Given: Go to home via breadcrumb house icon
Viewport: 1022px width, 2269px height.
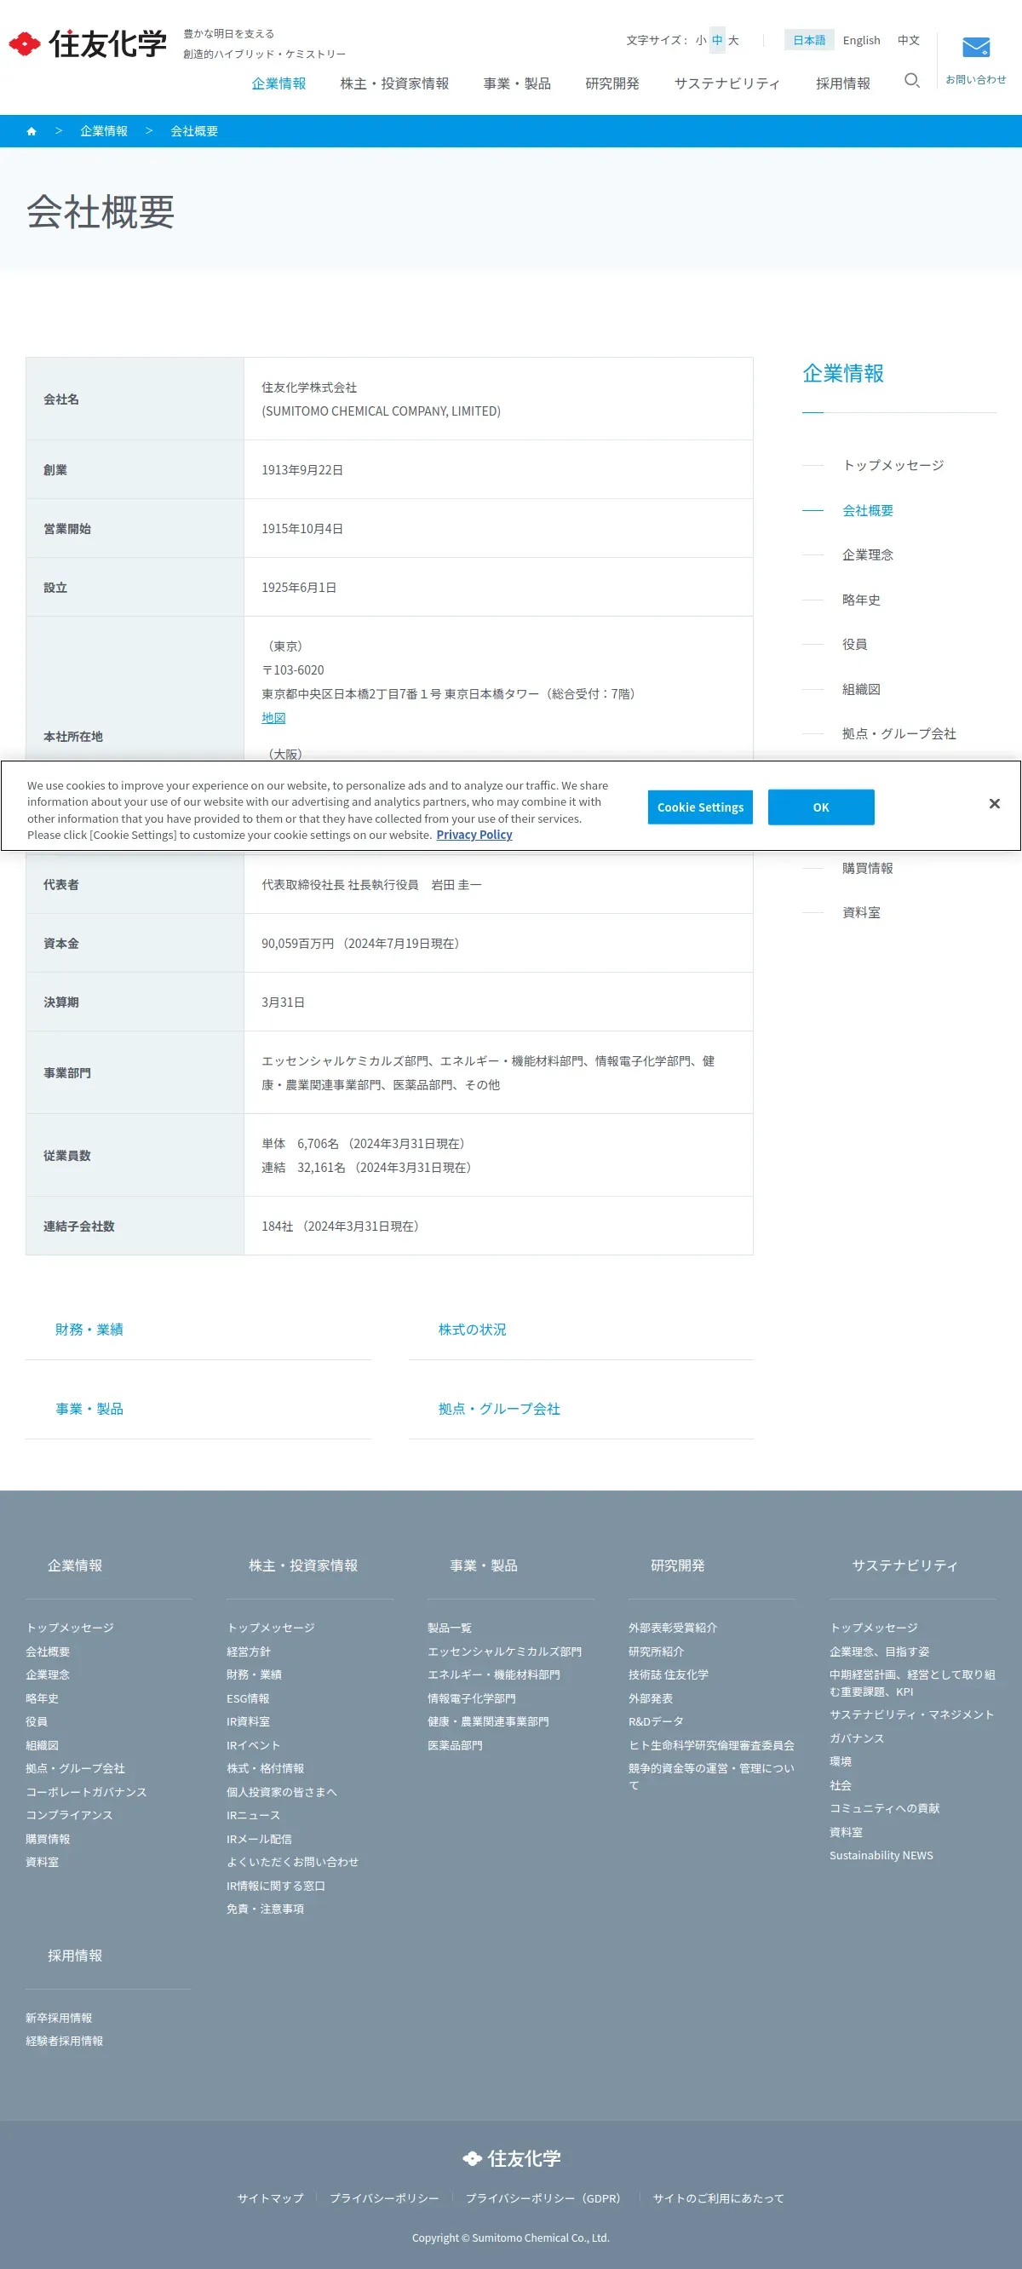Looking at the screenshot, I should (32, 131).
